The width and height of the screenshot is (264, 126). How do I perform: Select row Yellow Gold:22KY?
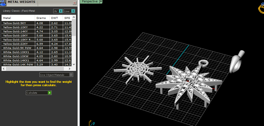pyautogui.click(x=37, y=44)
